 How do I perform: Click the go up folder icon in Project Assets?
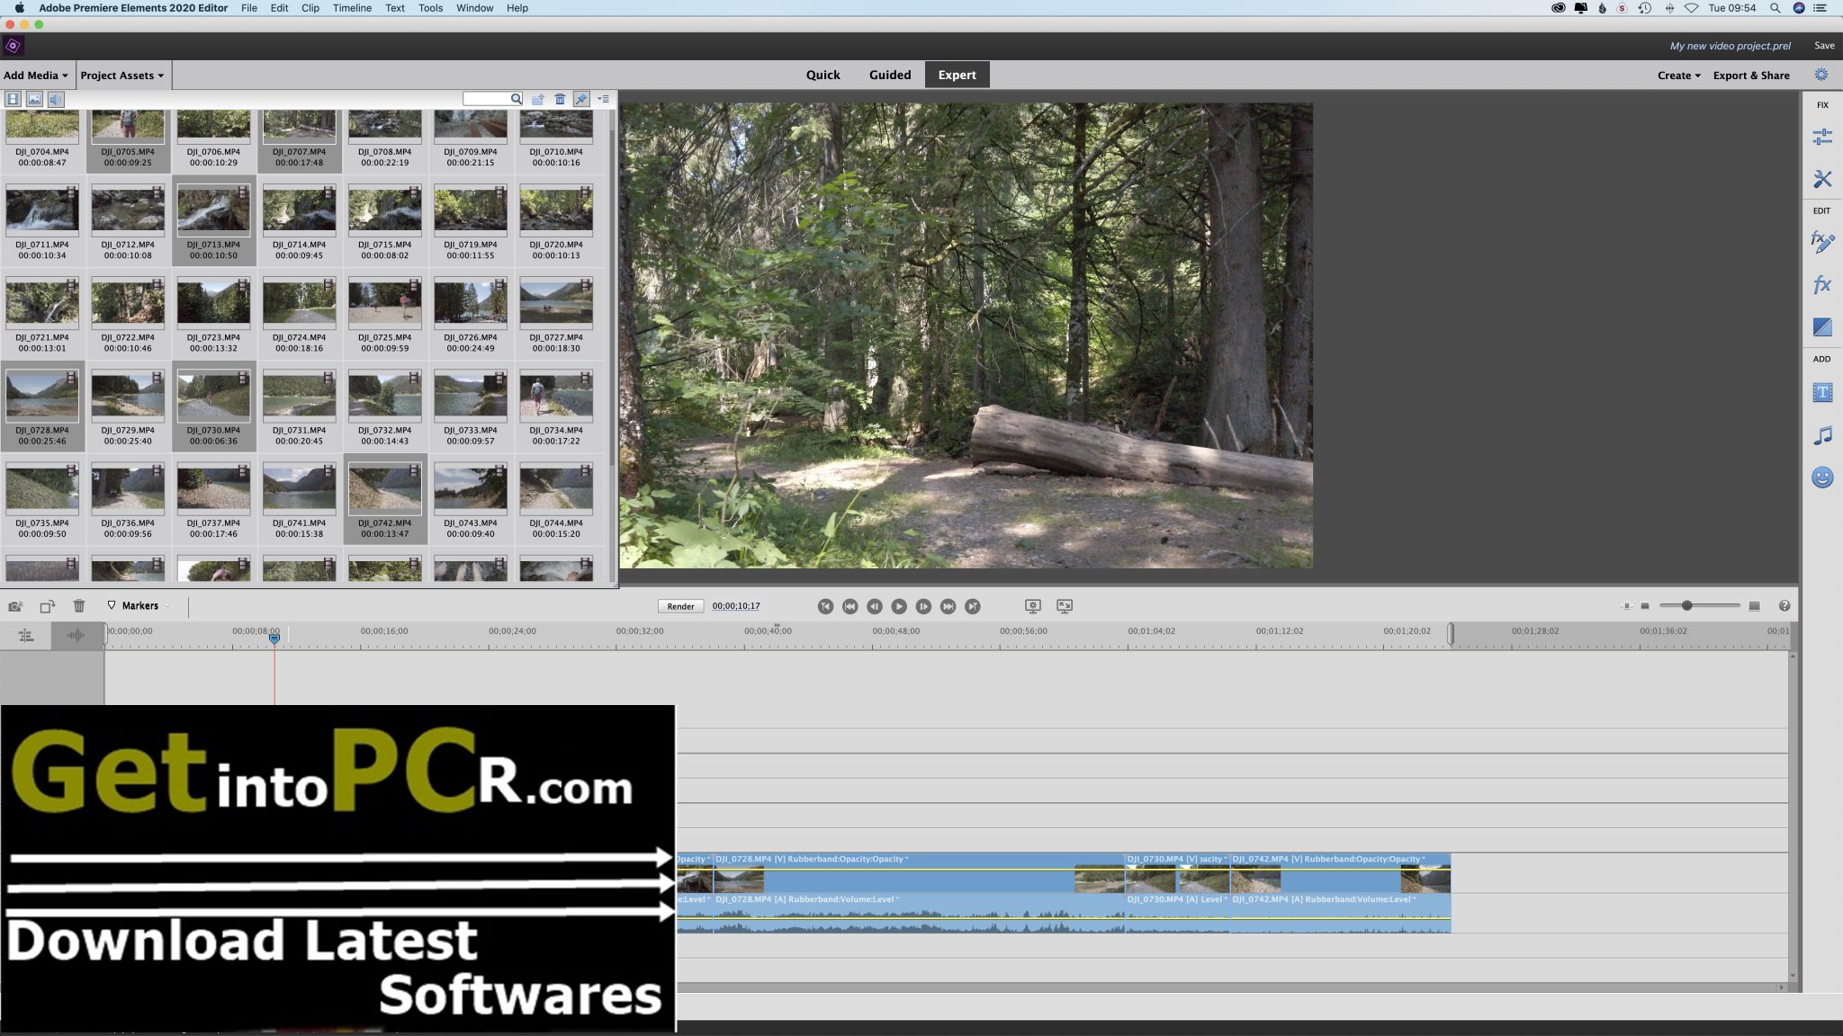tap(538, 99)
